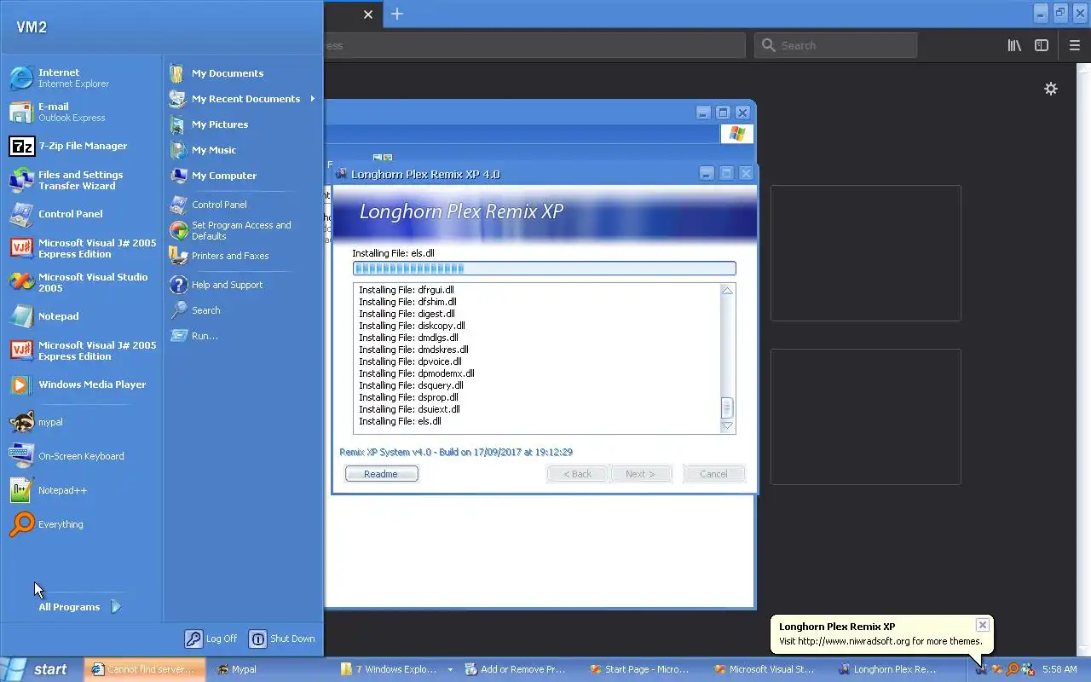1091x682 pixels.
Task: Open browser Library icon
Action: (1014, 45)
